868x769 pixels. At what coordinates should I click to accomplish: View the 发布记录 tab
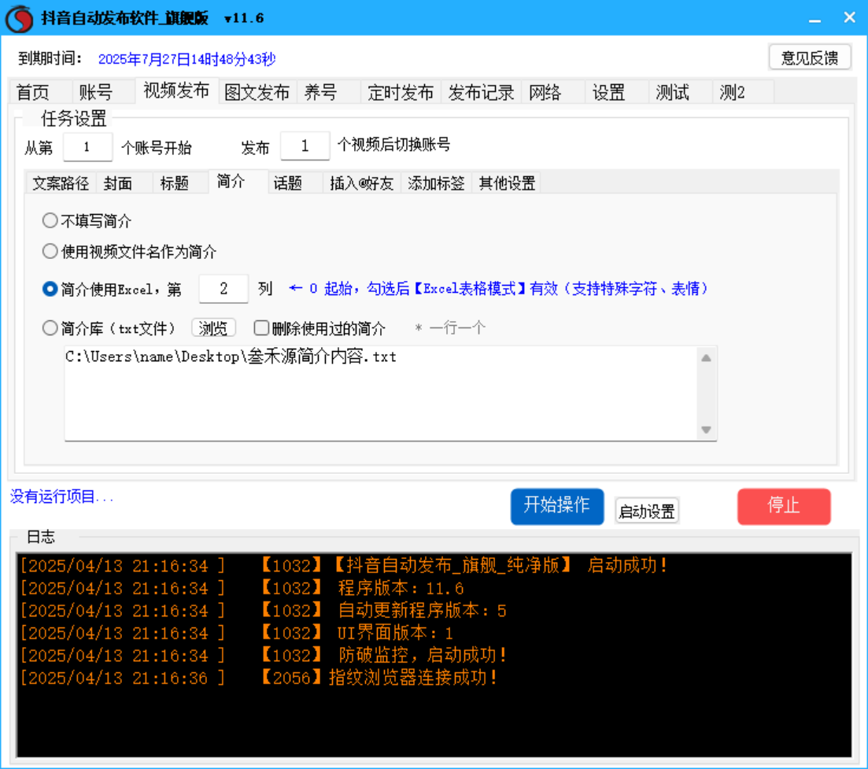482,92
